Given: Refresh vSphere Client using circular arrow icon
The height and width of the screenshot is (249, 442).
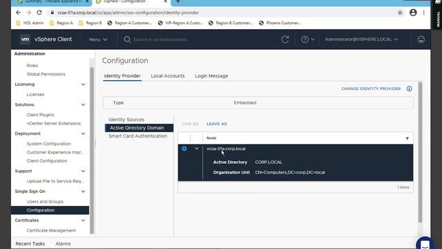Looking at the screenshot, I should 285,39.
